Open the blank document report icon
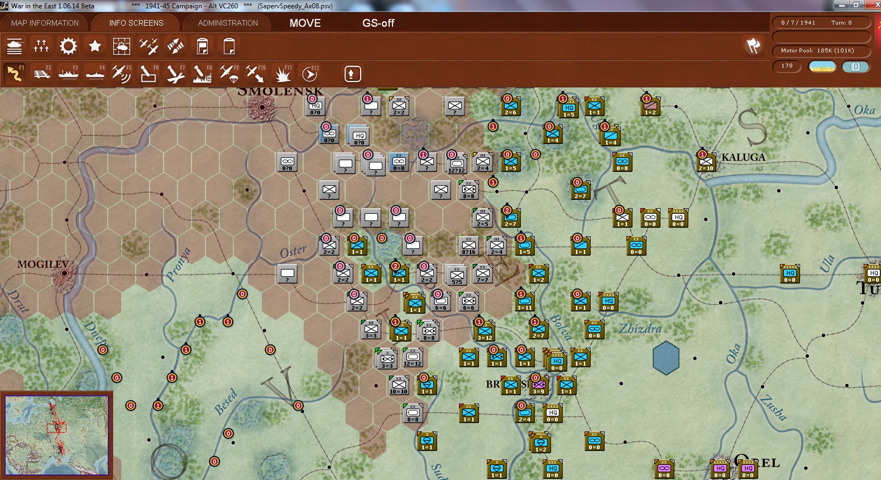This screenshot has width=881, height=480. [x=229, y=46]
